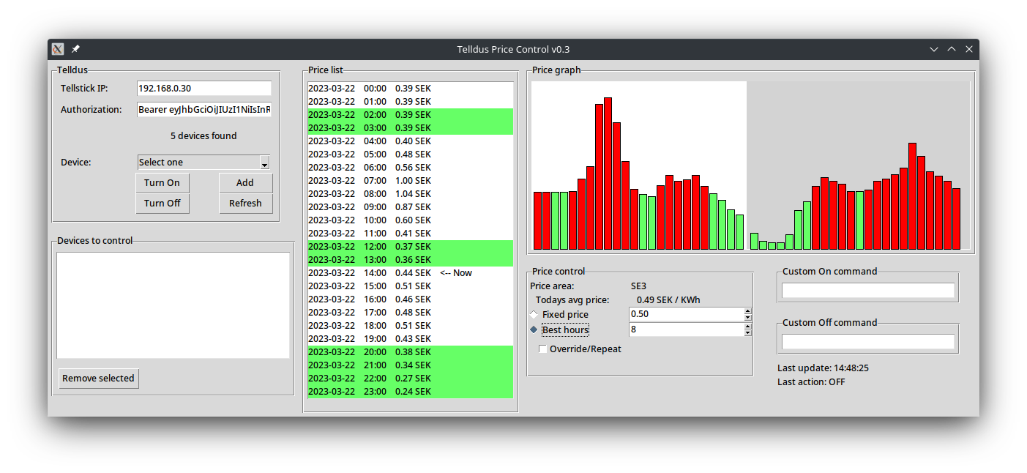Enable the Override/Repeat checkbox
The height and width of the screenshot is (473, 1027).
[x=542, y=349]
